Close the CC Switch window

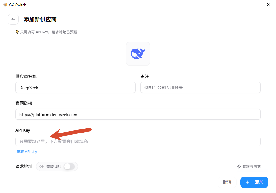pos(269,5)
